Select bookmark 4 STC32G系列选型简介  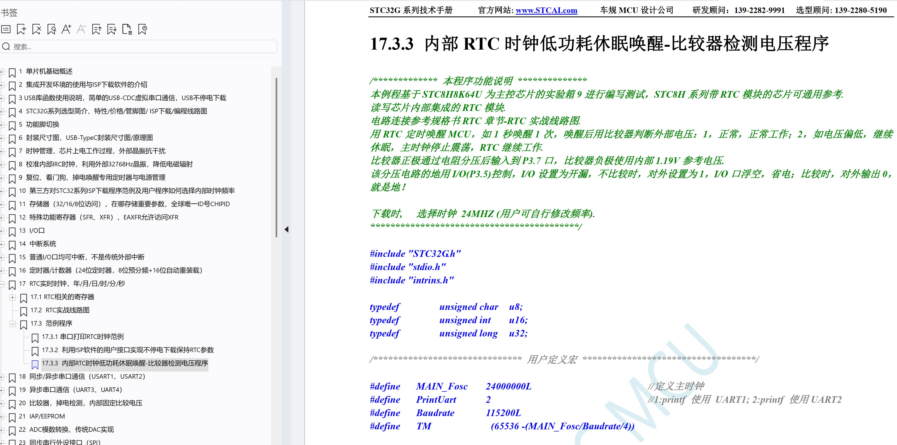point(113,111)
